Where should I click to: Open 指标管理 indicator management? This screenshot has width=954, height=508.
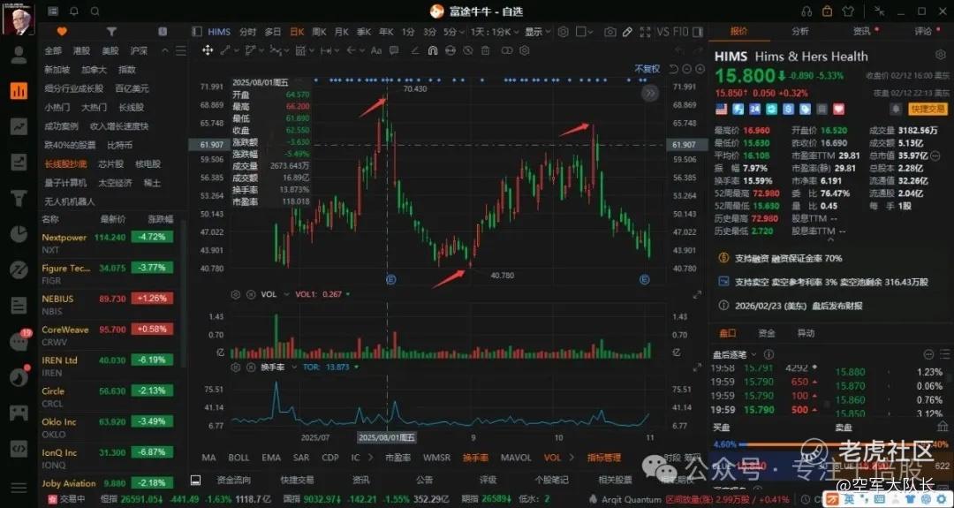pyautogui.click(x=604, y=458)
